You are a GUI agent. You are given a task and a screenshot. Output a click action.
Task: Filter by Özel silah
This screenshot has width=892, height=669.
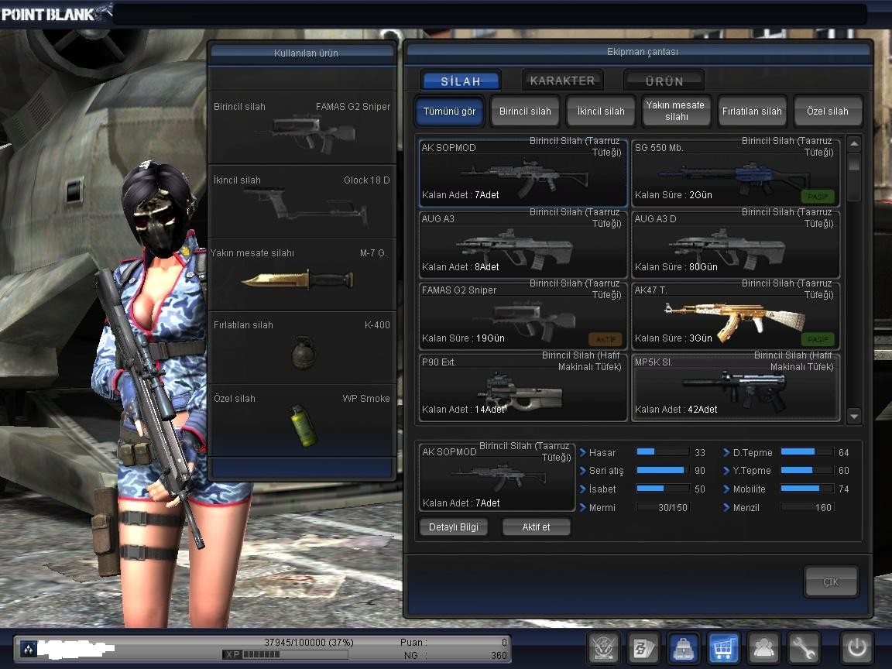[828, 111]
